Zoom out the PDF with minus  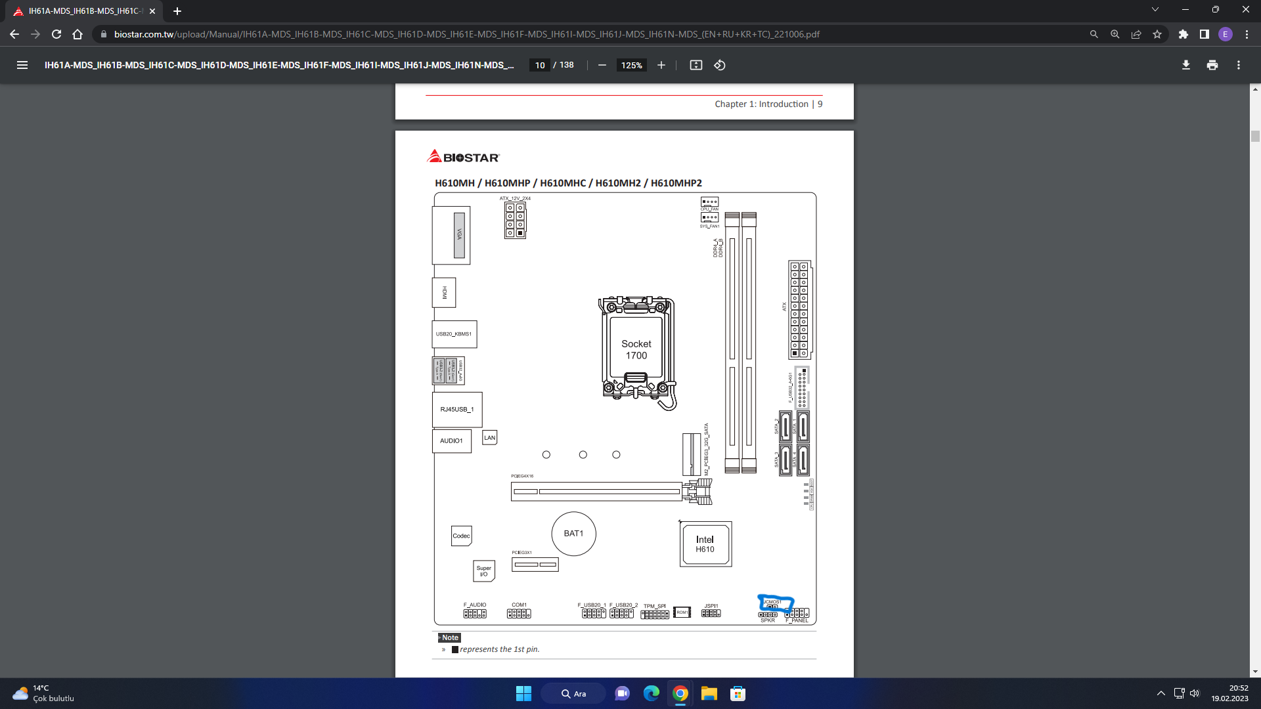tap(602, 65)
